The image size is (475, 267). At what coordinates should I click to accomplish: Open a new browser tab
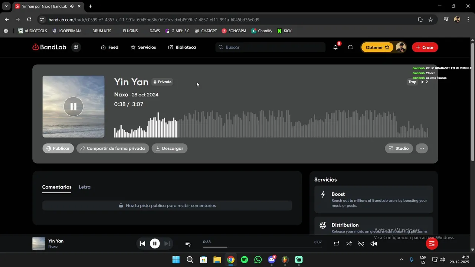(x=90, y=6)
